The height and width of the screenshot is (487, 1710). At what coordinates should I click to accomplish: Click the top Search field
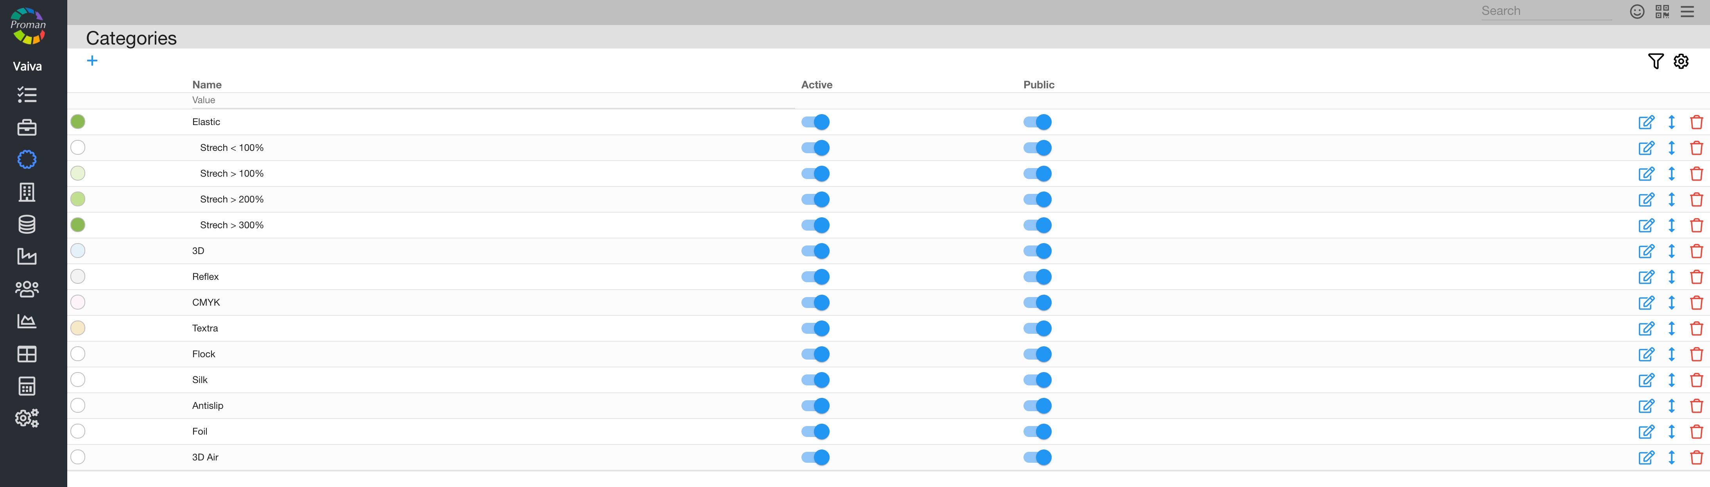1545,11
